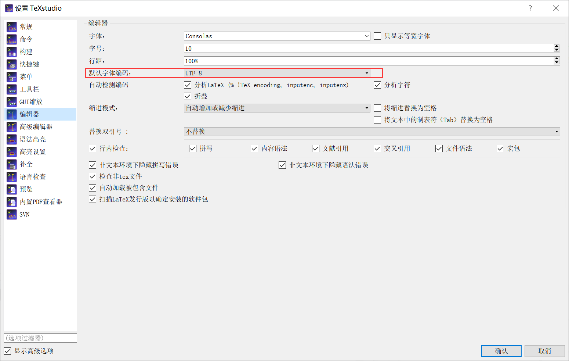569x361 pixels.
Task: Click the GUI缩放 icon
Action: (12, 102)
